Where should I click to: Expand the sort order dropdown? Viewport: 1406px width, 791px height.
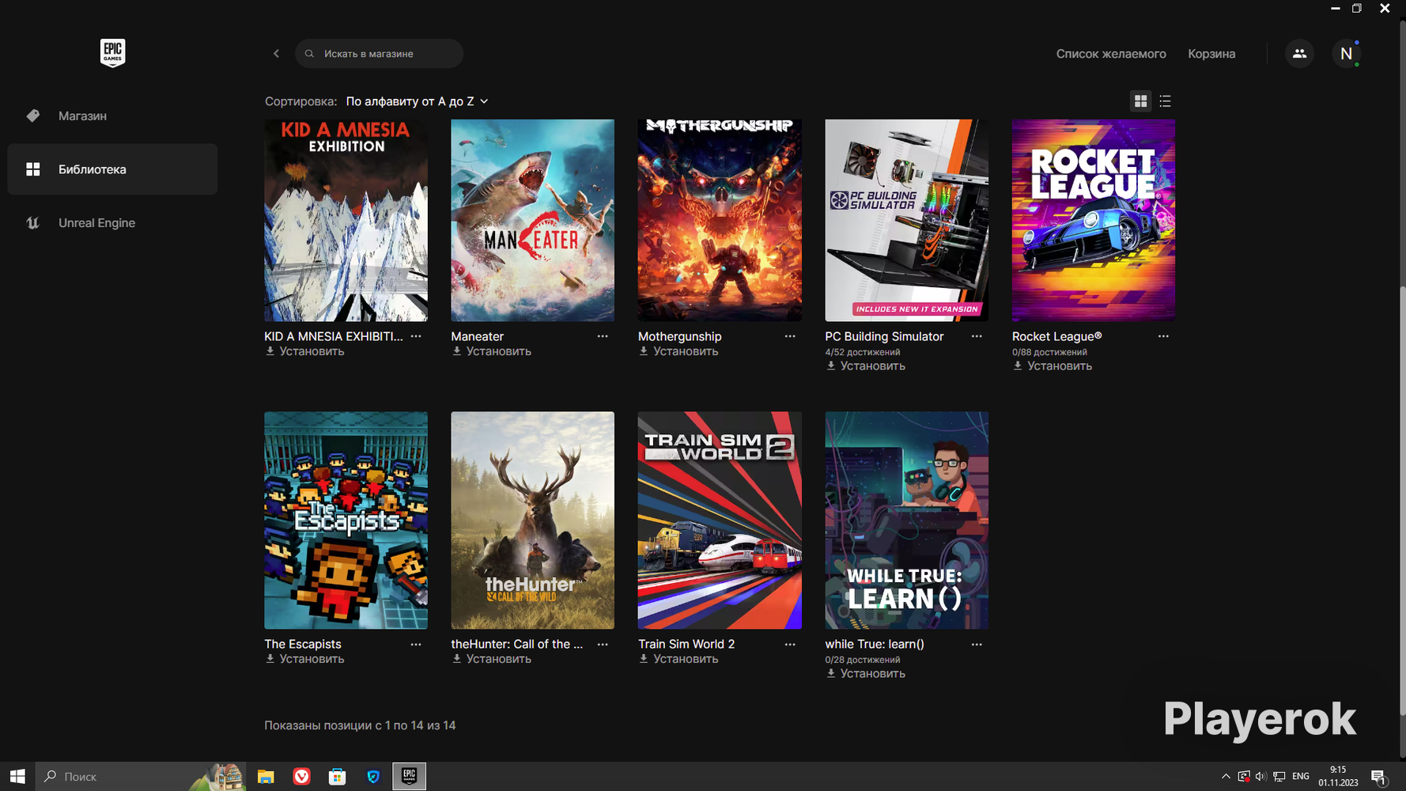(x=418, y=101)
